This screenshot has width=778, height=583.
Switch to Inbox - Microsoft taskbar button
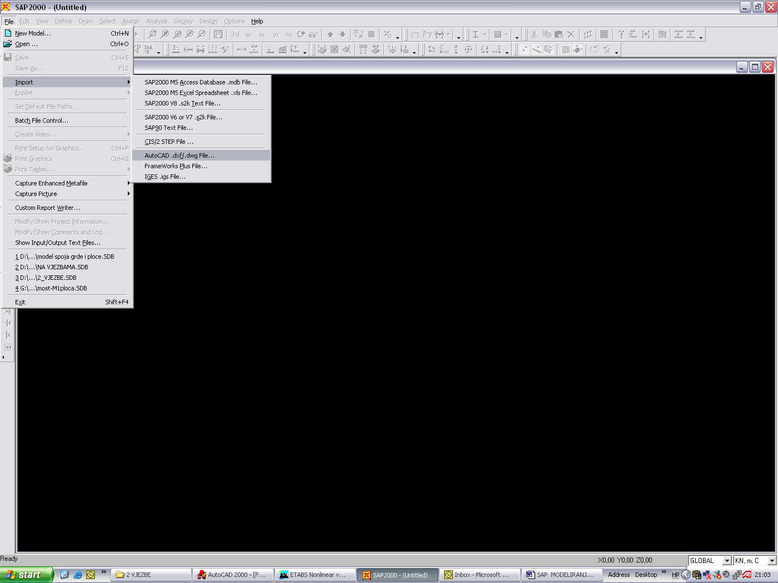pyautogui.click(x=479, y=575)
